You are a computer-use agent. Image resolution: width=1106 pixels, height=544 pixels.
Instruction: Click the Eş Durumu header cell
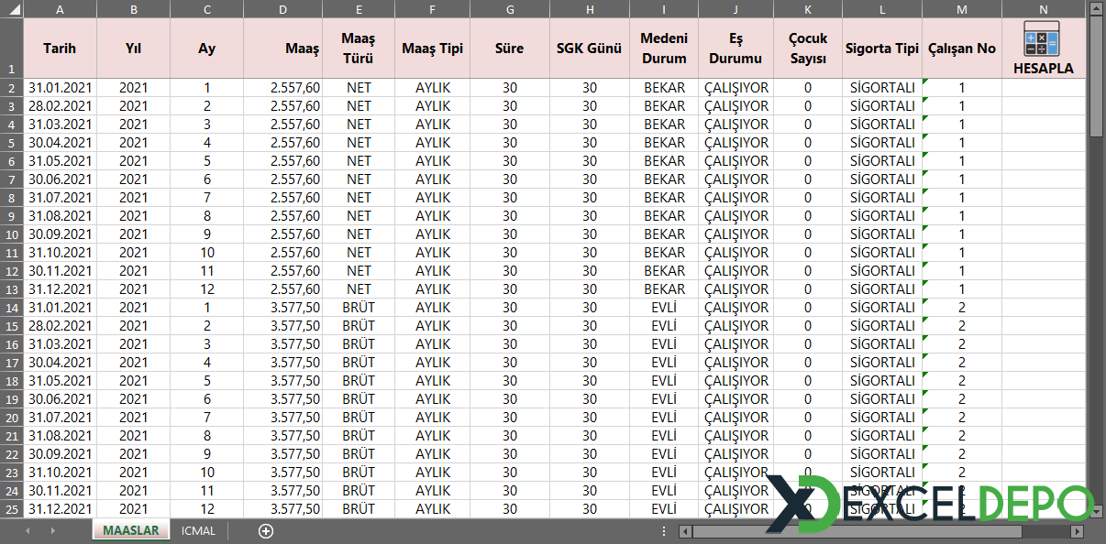click(x=736, y=48)
